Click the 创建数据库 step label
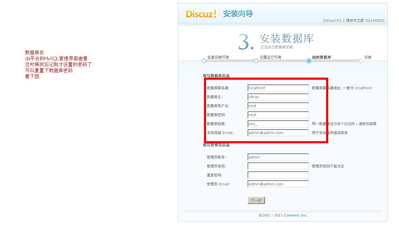This screenshot has height=243, width=399. point(322,57)
